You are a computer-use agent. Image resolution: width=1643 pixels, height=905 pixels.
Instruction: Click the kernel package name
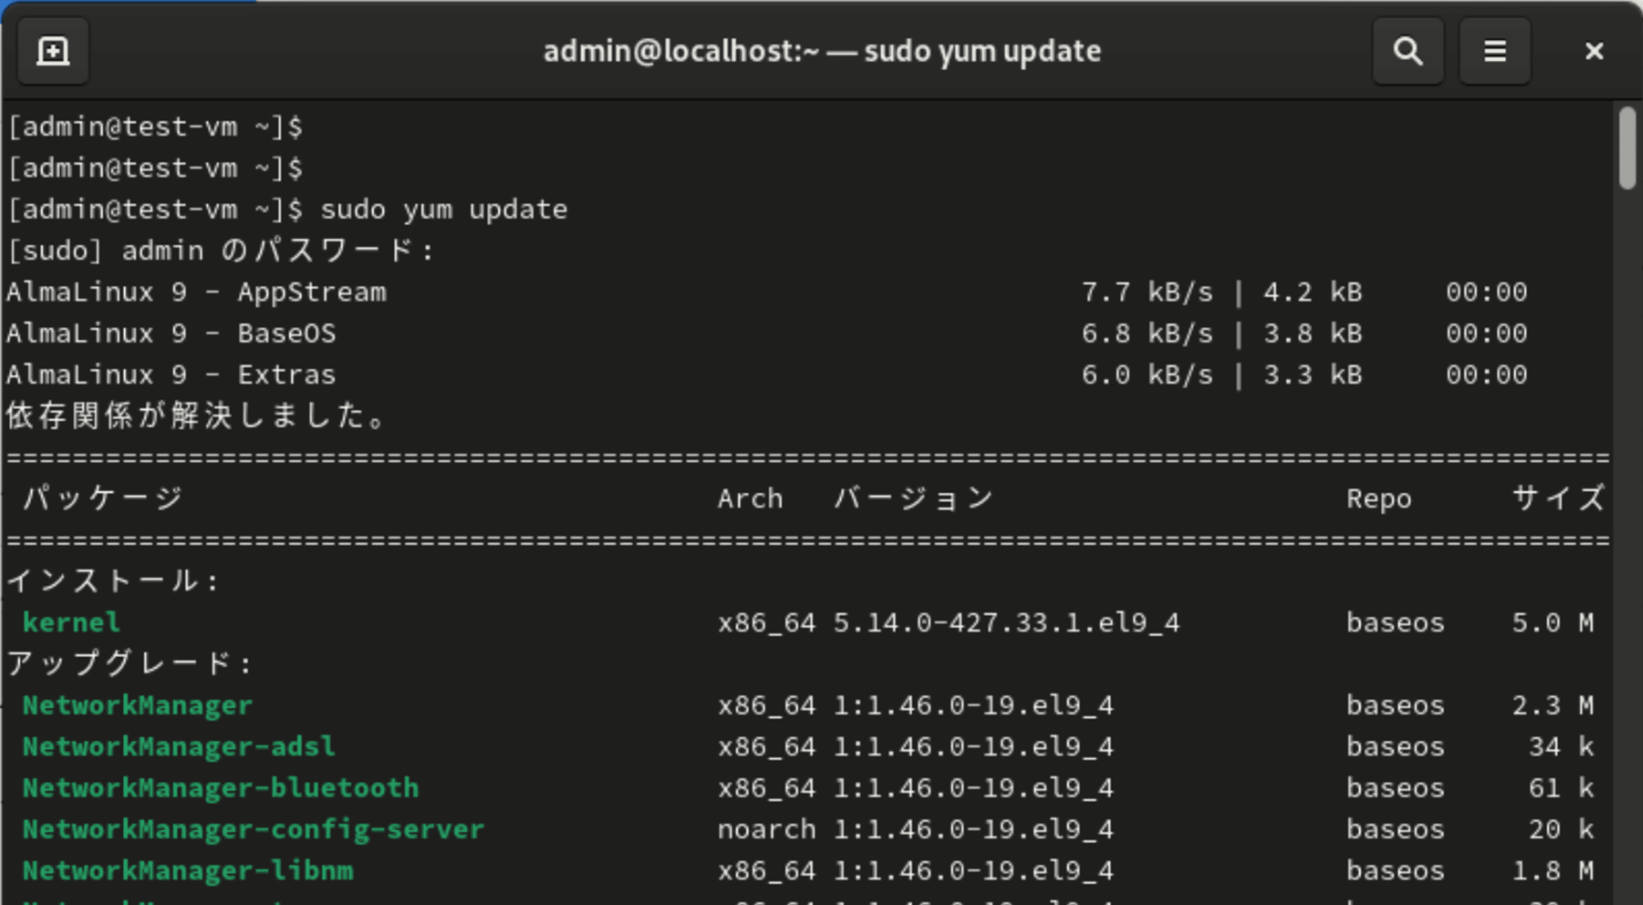[x=71, y=622]
